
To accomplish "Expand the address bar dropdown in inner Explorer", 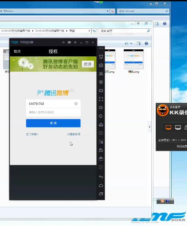I will pos(89,31).
